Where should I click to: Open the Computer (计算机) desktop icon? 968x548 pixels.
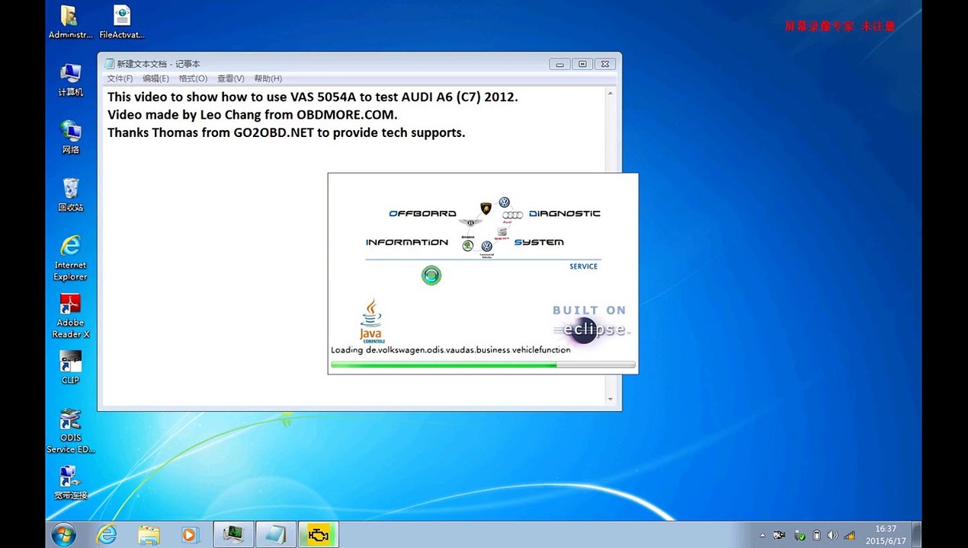coord(70,79)
